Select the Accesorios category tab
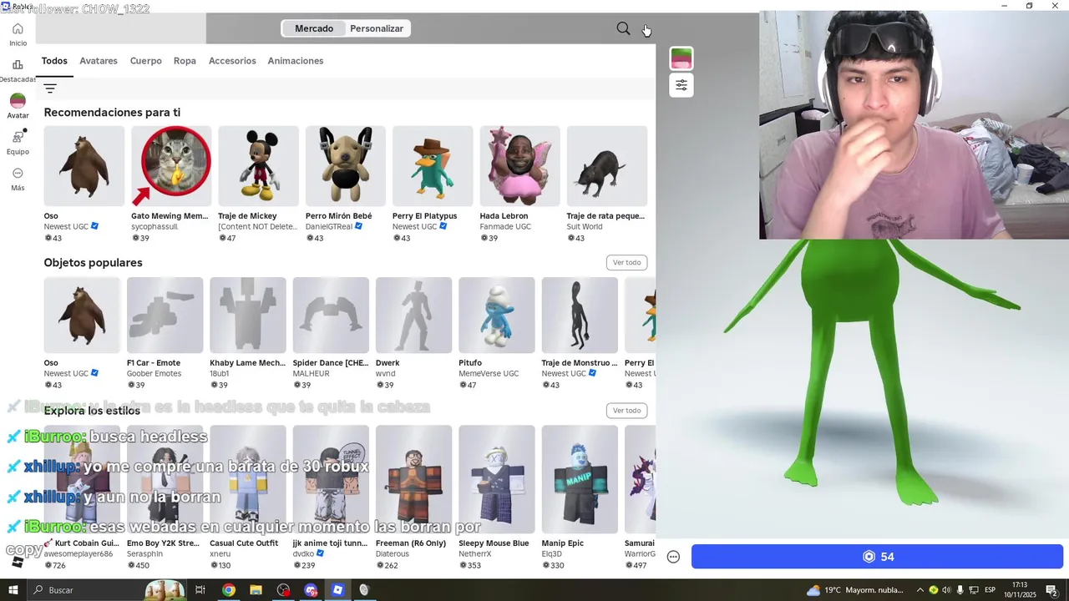This screenshot has width=1069, height=601. (232, 61)
